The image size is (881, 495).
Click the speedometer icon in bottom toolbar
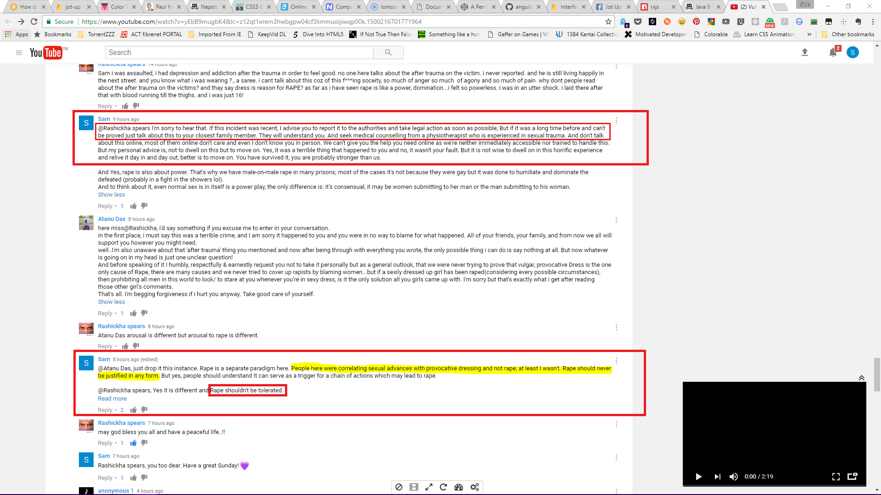click(458, 487)
